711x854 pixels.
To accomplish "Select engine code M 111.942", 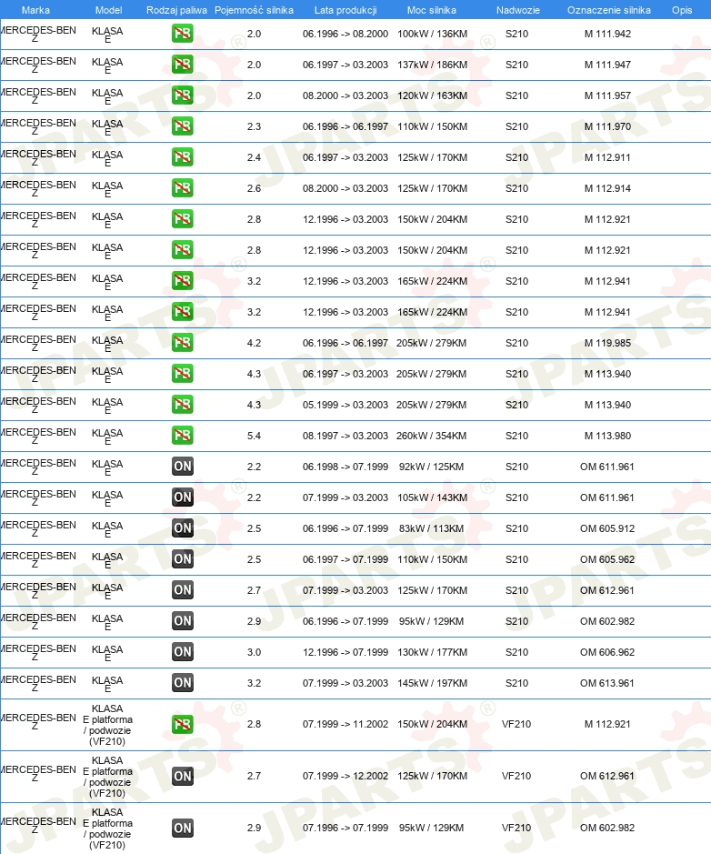I will click(x=607, y=34).
